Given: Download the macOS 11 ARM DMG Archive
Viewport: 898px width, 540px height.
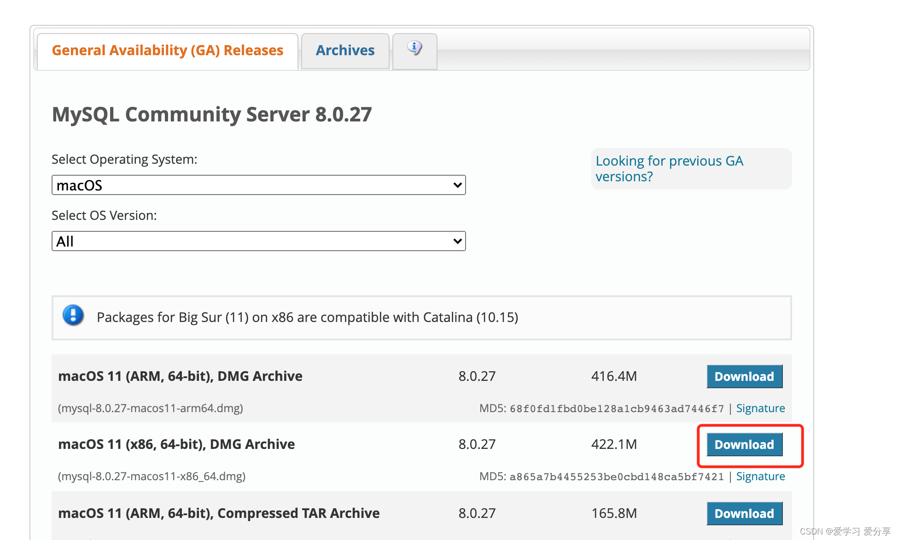Looking at the screenshot, I should tap(745, 376).
